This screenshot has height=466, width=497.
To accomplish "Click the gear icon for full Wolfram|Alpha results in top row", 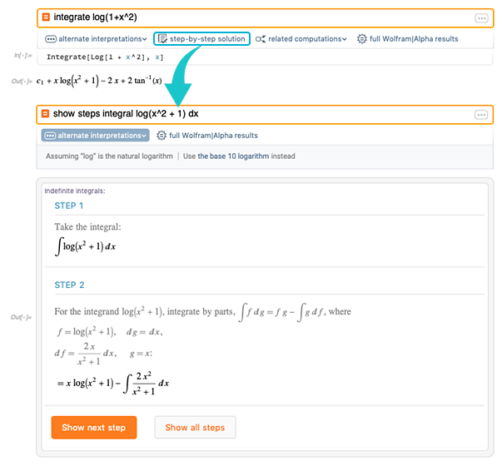I will pos(361,39).
